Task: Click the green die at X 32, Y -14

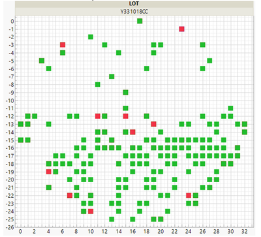Action: 245,132
